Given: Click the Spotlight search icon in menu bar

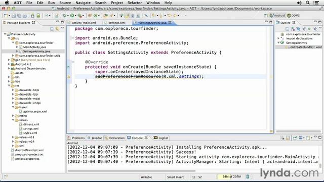Looking at the screenshot, I should click(308, 3).
